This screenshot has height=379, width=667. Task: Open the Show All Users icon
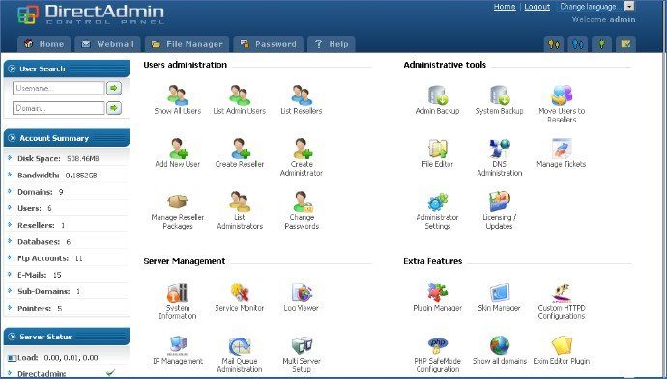click(178, 95)
